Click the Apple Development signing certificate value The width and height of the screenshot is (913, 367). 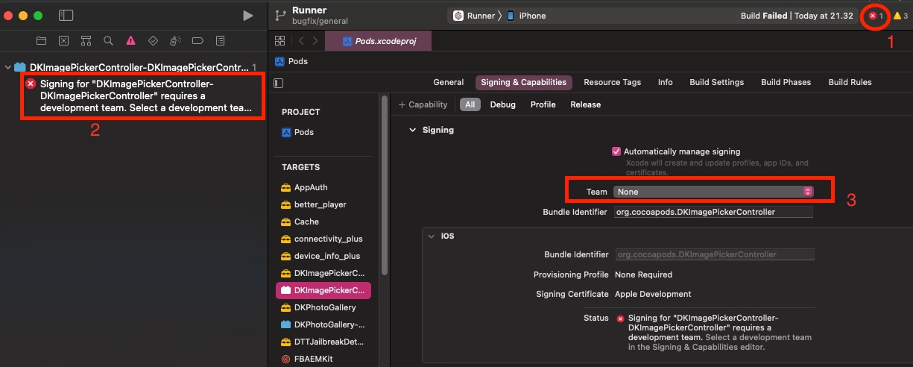coord(653,294)
